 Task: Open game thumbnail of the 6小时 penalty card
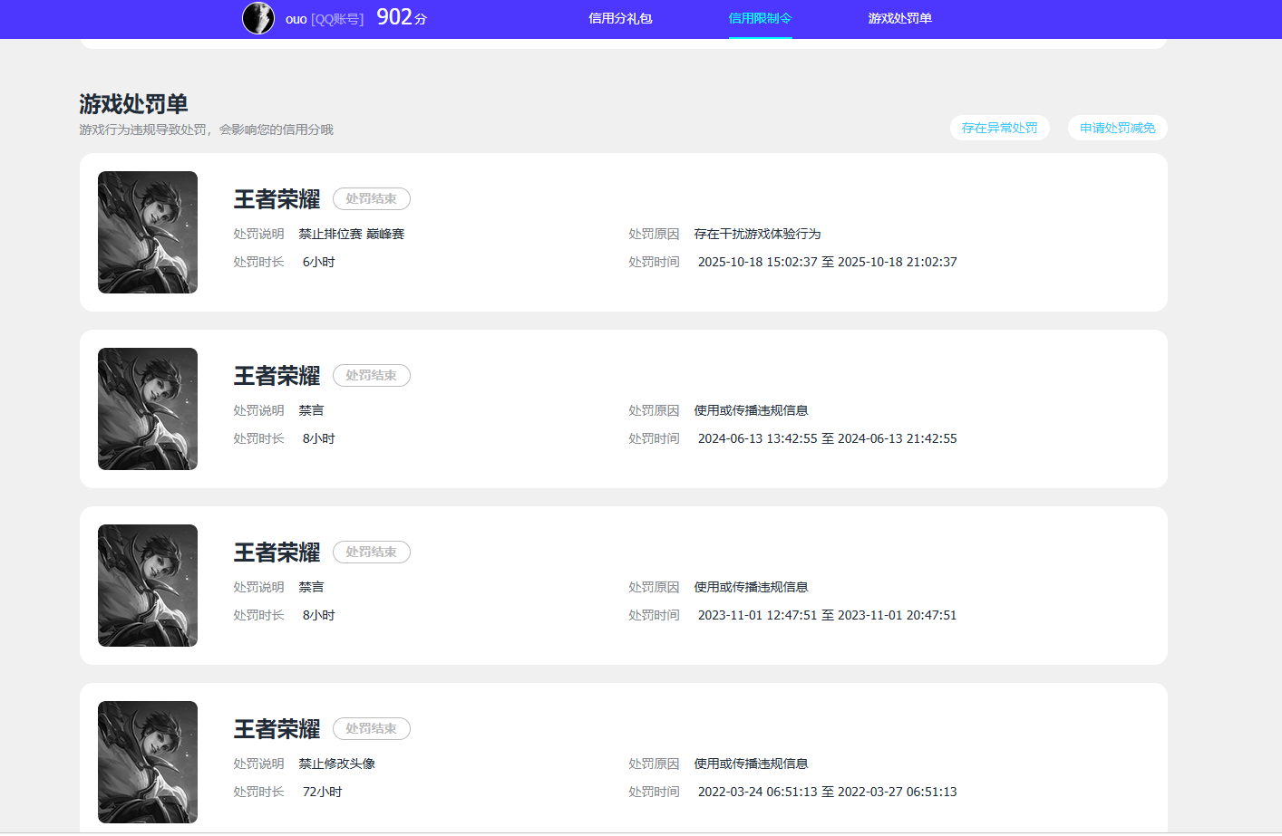pyautogui.click(x=148, y=232)
